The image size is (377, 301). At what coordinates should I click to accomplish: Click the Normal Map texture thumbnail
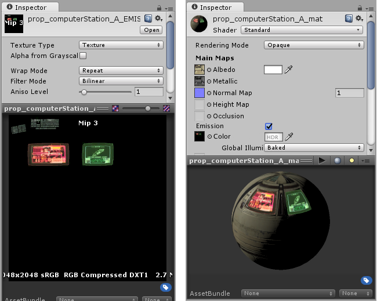(x=200, y=93)
